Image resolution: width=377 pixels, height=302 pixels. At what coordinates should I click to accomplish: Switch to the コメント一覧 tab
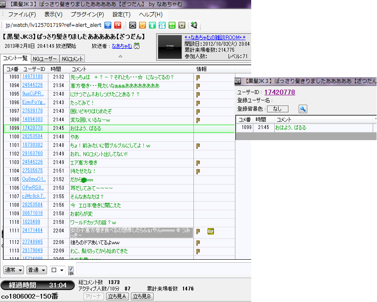pos(15,58)
